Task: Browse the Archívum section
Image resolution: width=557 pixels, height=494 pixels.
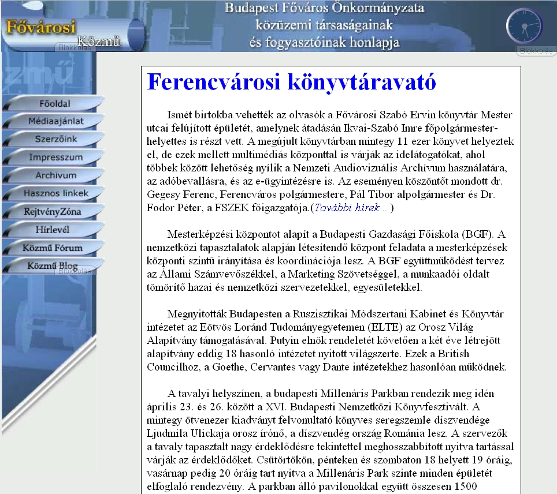Action: pos(53,175)
